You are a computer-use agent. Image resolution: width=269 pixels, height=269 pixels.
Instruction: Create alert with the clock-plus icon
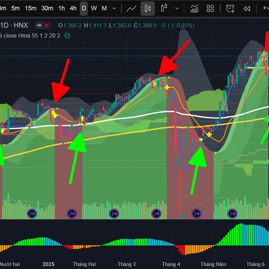coord(230,9)
